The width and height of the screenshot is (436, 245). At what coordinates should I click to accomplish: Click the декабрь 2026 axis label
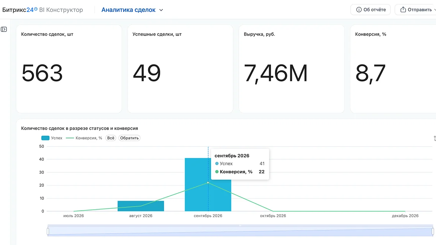tap(405, 216)
